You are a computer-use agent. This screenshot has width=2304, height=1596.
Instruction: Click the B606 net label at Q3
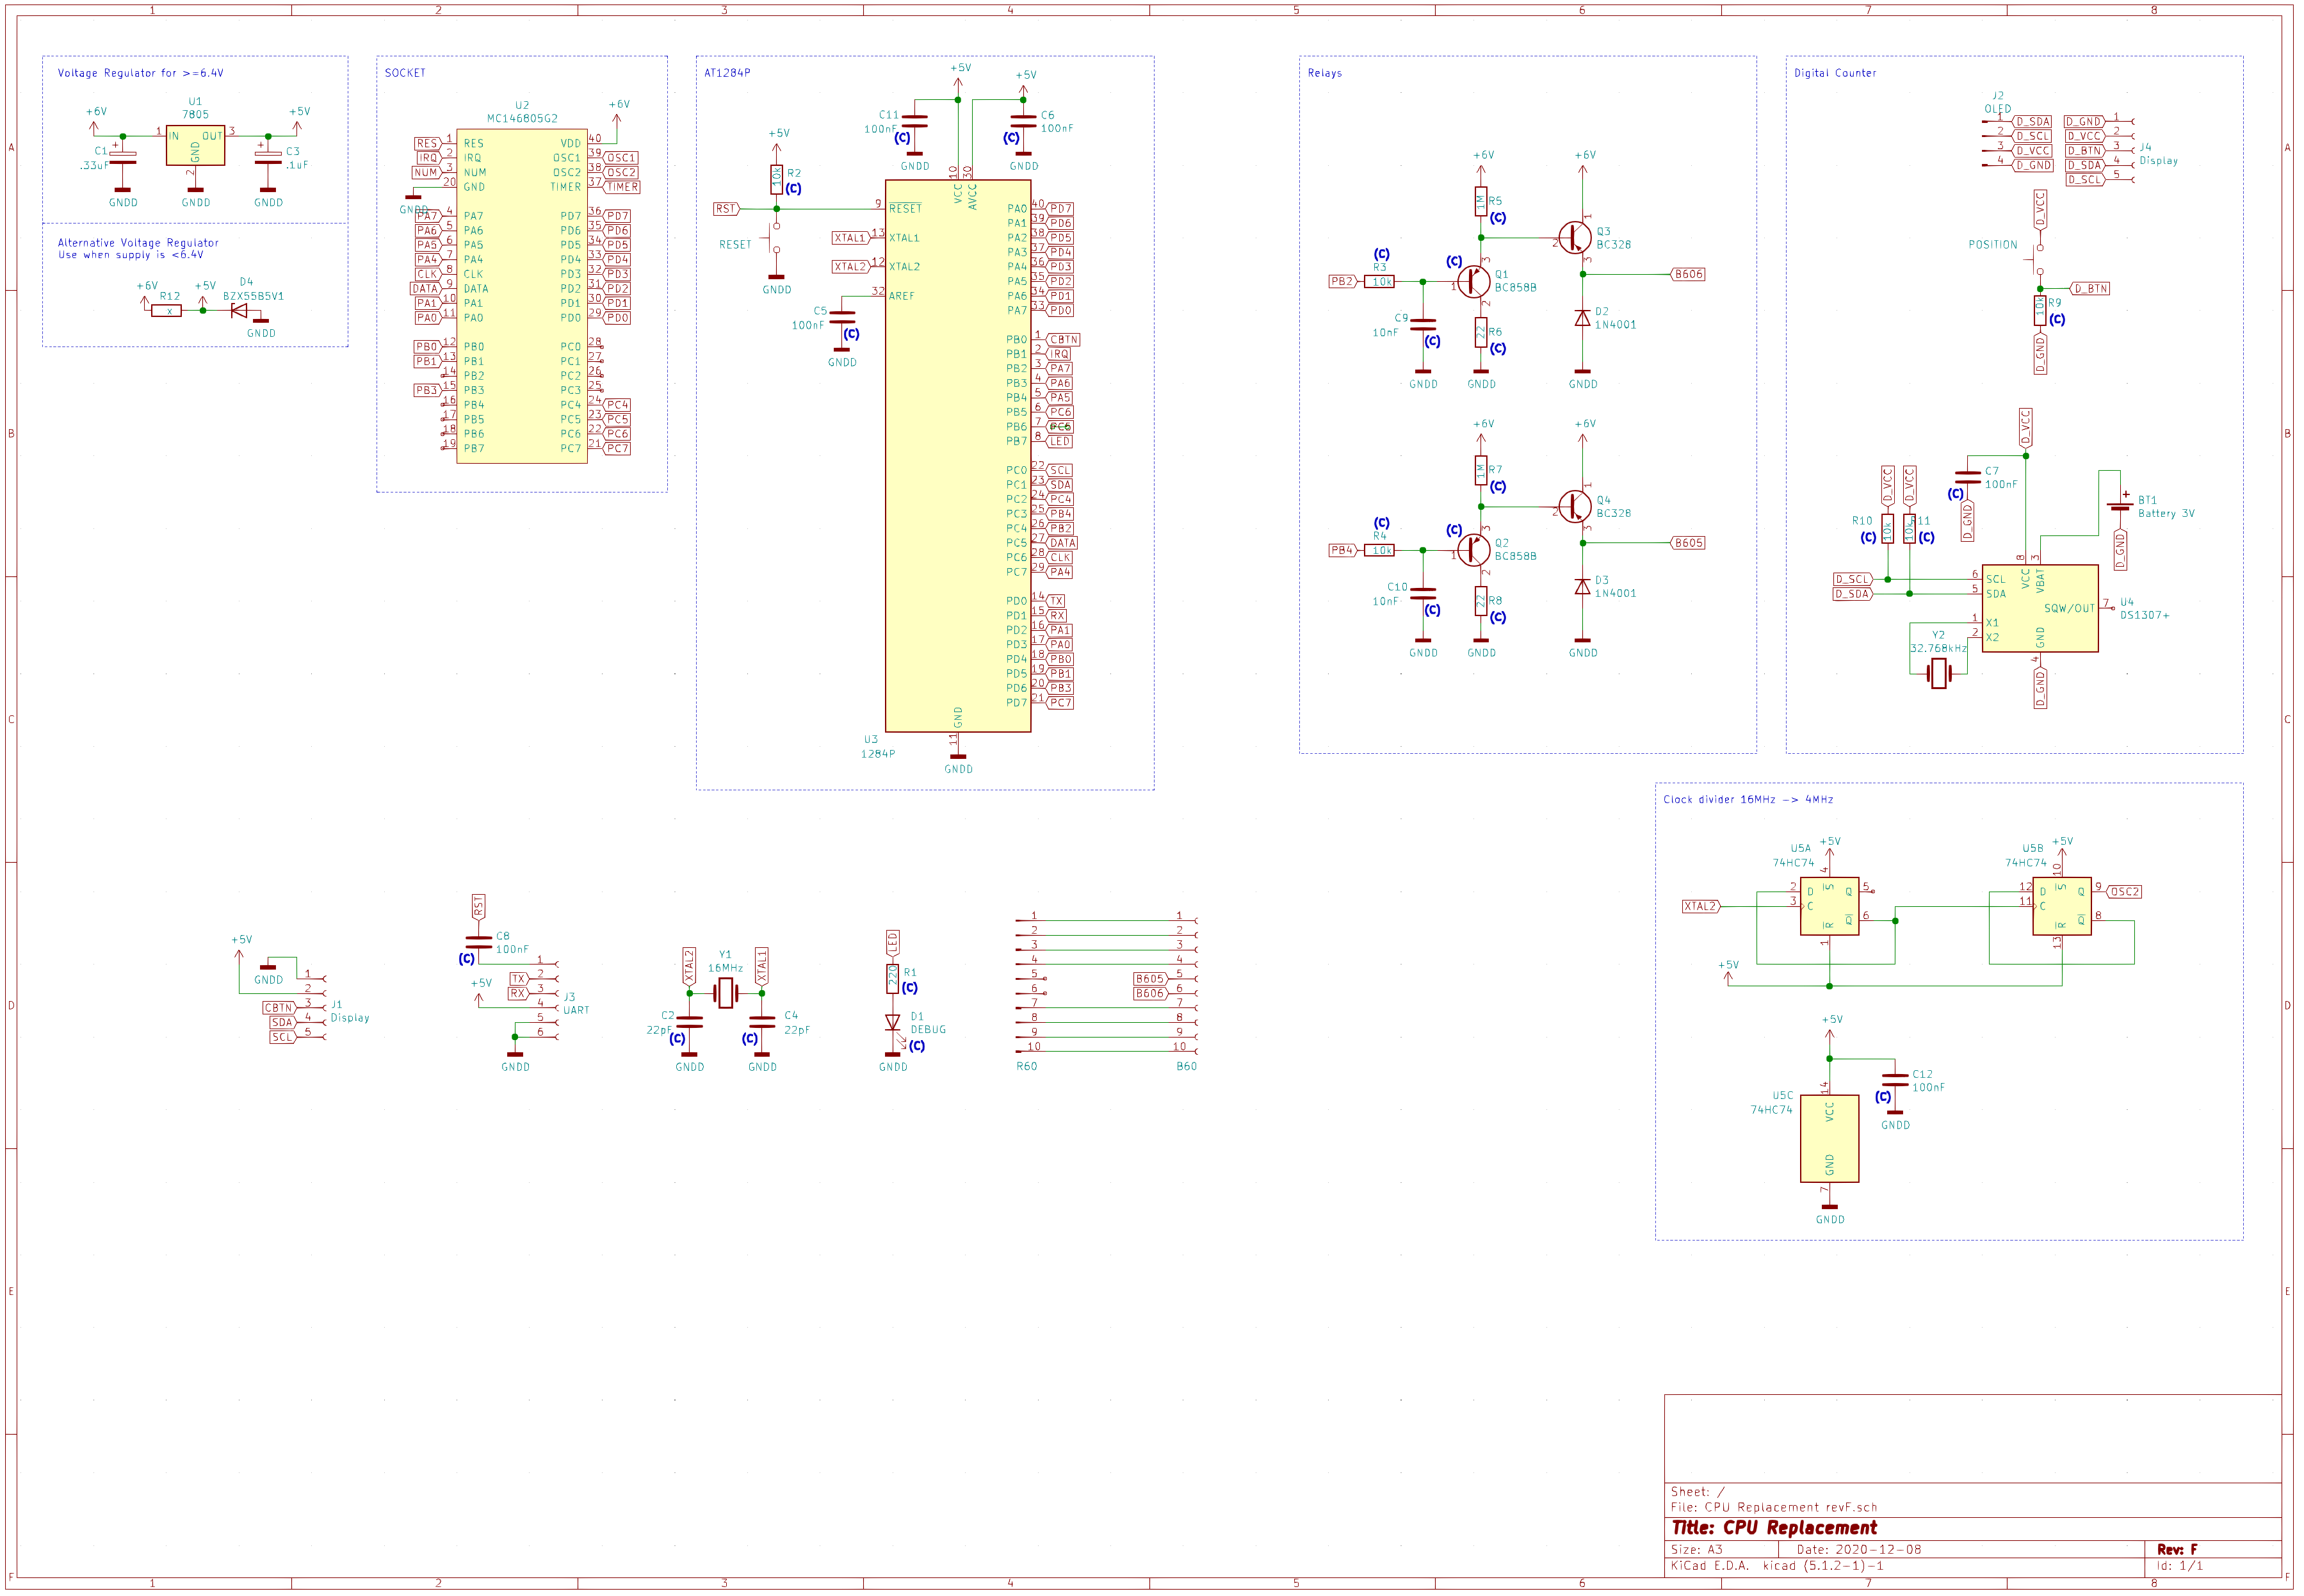coord(1688,274)
